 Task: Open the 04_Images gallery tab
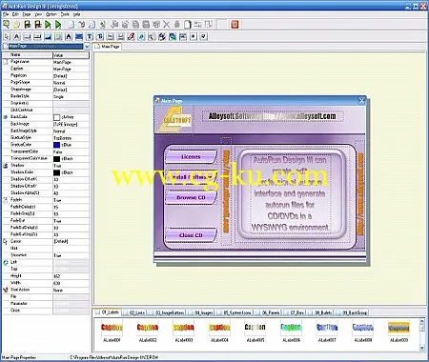pos(201,312)
